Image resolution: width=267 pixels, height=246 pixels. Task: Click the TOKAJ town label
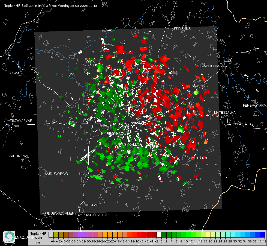(13, 73)
